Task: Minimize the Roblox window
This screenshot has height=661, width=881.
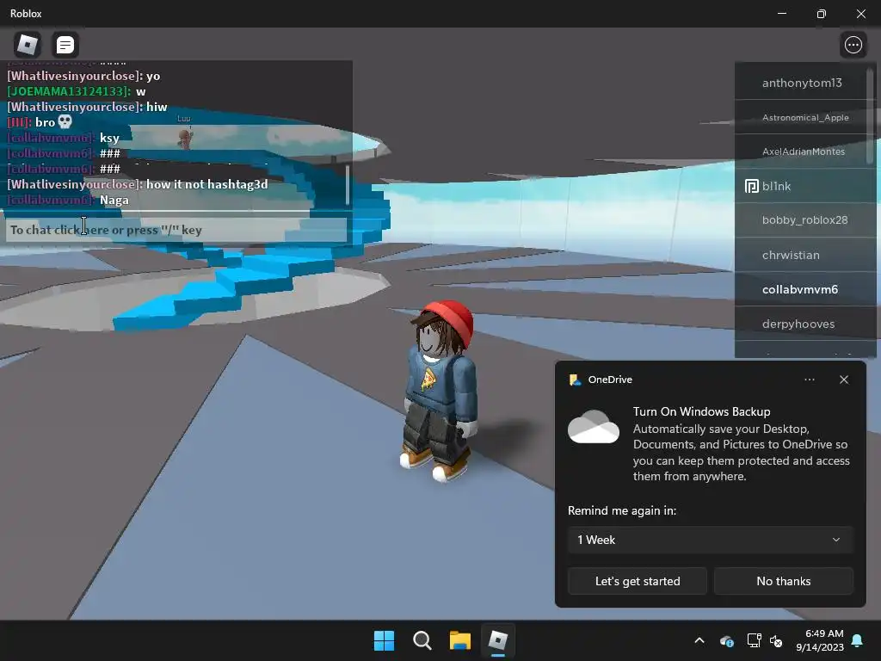Action: [781, 14]
